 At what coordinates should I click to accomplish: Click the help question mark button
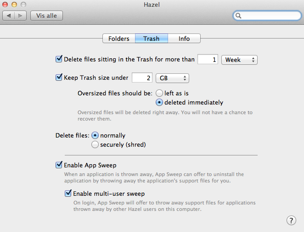pyautogui.click(x=291, y=221)
